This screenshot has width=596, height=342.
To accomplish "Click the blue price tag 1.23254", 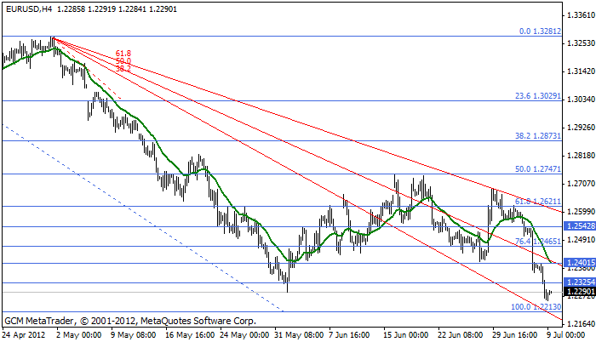I will tap(581, 282).
